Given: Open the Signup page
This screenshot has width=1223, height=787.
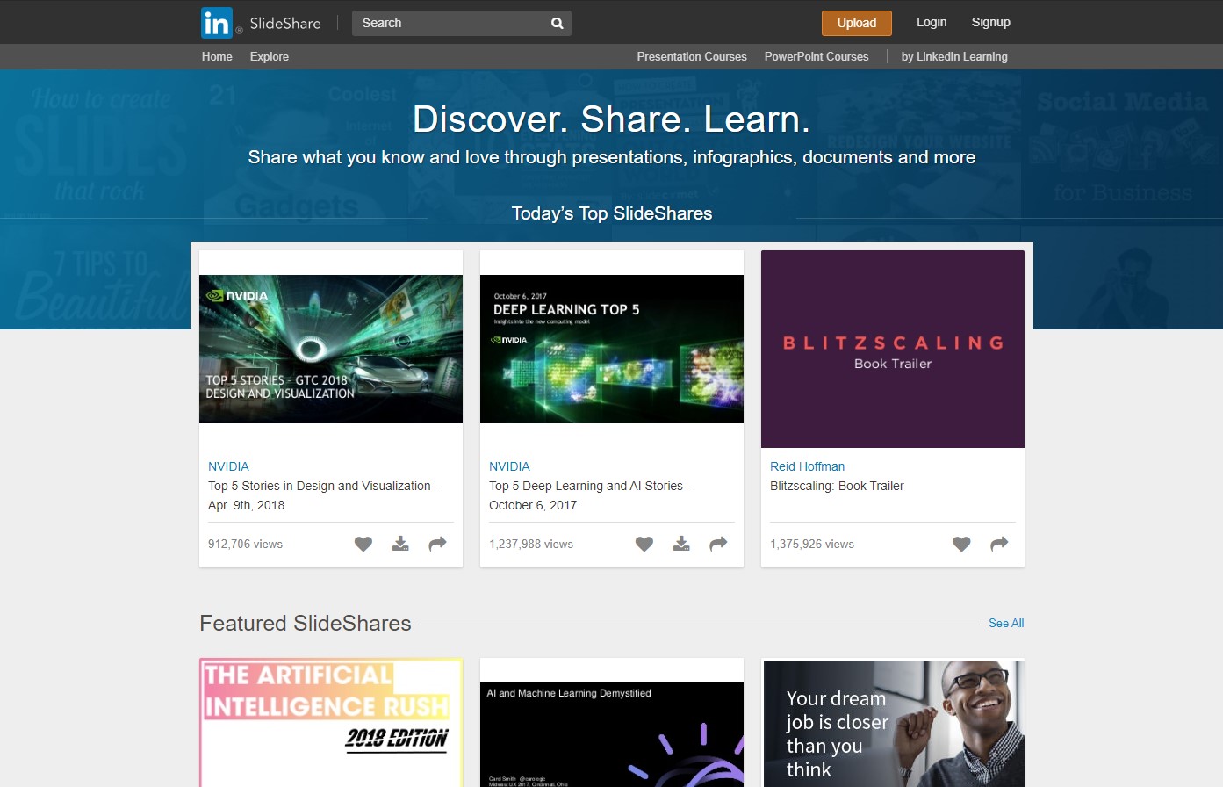Looking at the screenshot, I should (x=991, y=22).
